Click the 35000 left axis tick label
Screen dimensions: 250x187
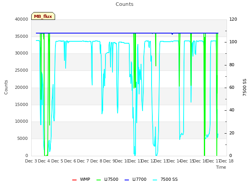[x=21, y=36]
